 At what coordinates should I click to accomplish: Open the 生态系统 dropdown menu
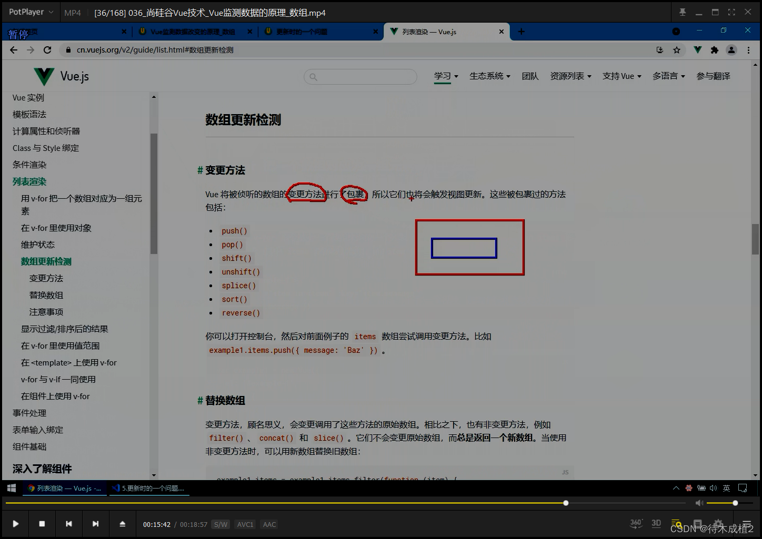point(490,76)
